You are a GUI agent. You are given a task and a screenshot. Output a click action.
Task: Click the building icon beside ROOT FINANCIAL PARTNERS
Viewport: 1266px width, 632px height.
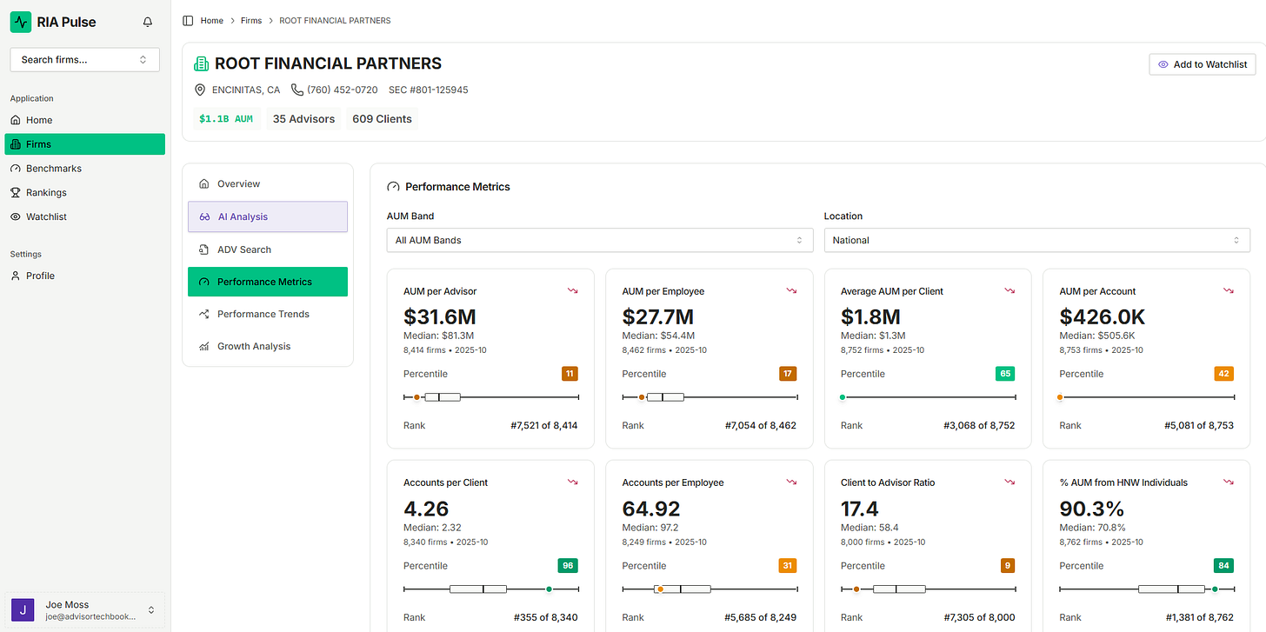click(x=202, y=63)
